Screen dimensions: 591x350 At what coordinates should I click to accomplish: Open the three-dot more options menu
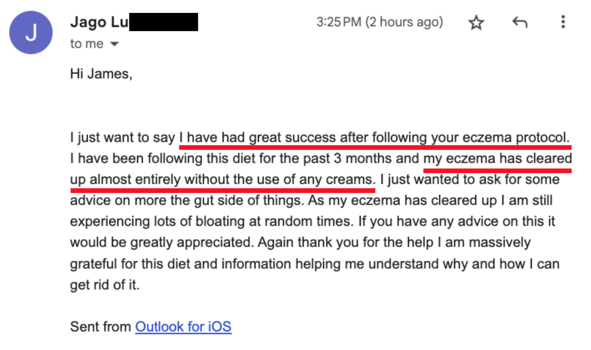(x=563, y=22)
